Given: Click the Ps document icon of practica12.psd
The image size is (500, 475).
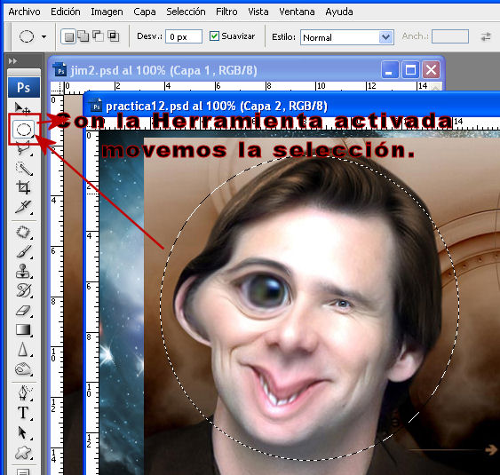Looking at the screenshot, I should pos(96,106).
